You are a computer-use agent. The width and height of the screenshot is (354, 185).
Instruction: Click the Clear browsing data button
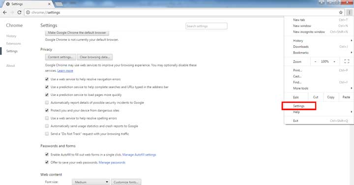[94, 57]
